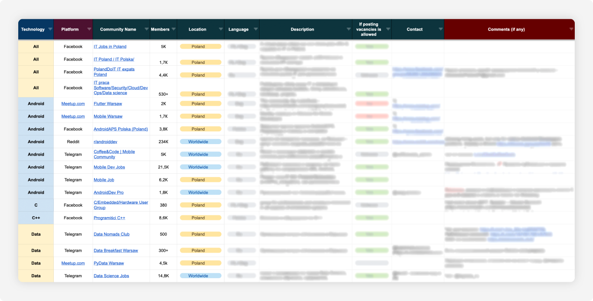
Task: Select the C technology cell
Action: click(36, 205)
